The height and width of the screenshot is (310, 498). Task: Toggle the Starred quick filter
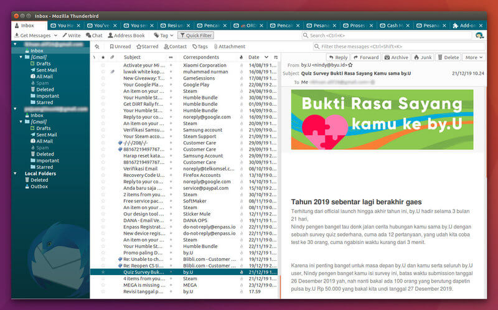[148, 46]
